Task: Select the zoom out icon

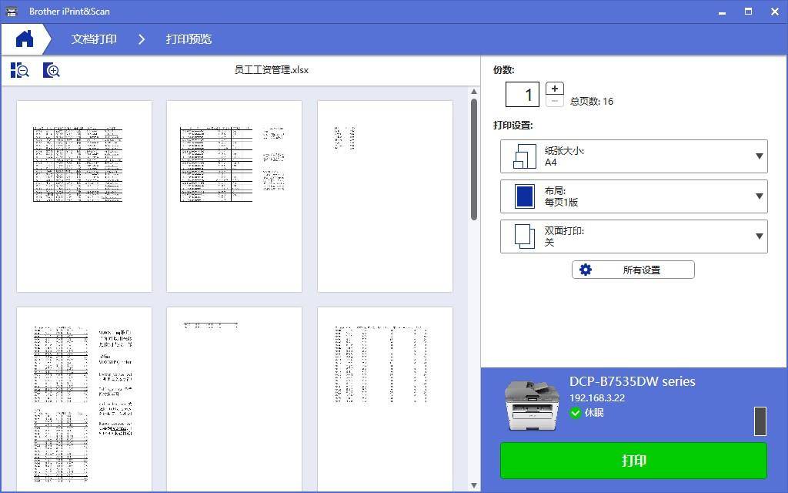Action: coord(21,70)
